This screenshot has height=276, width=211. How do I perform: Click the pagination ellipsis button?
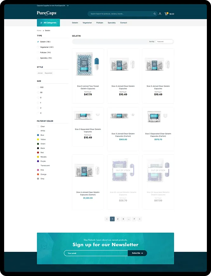(129, 219)
